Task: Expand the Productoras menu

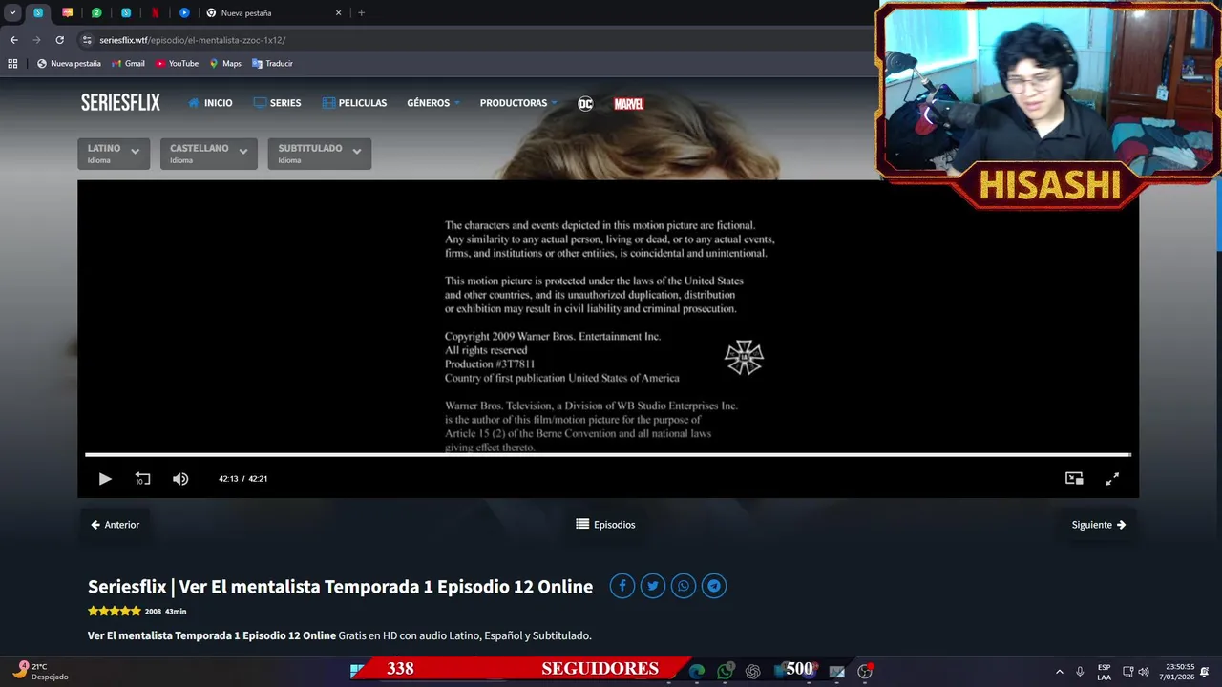Action: [518, 103]
